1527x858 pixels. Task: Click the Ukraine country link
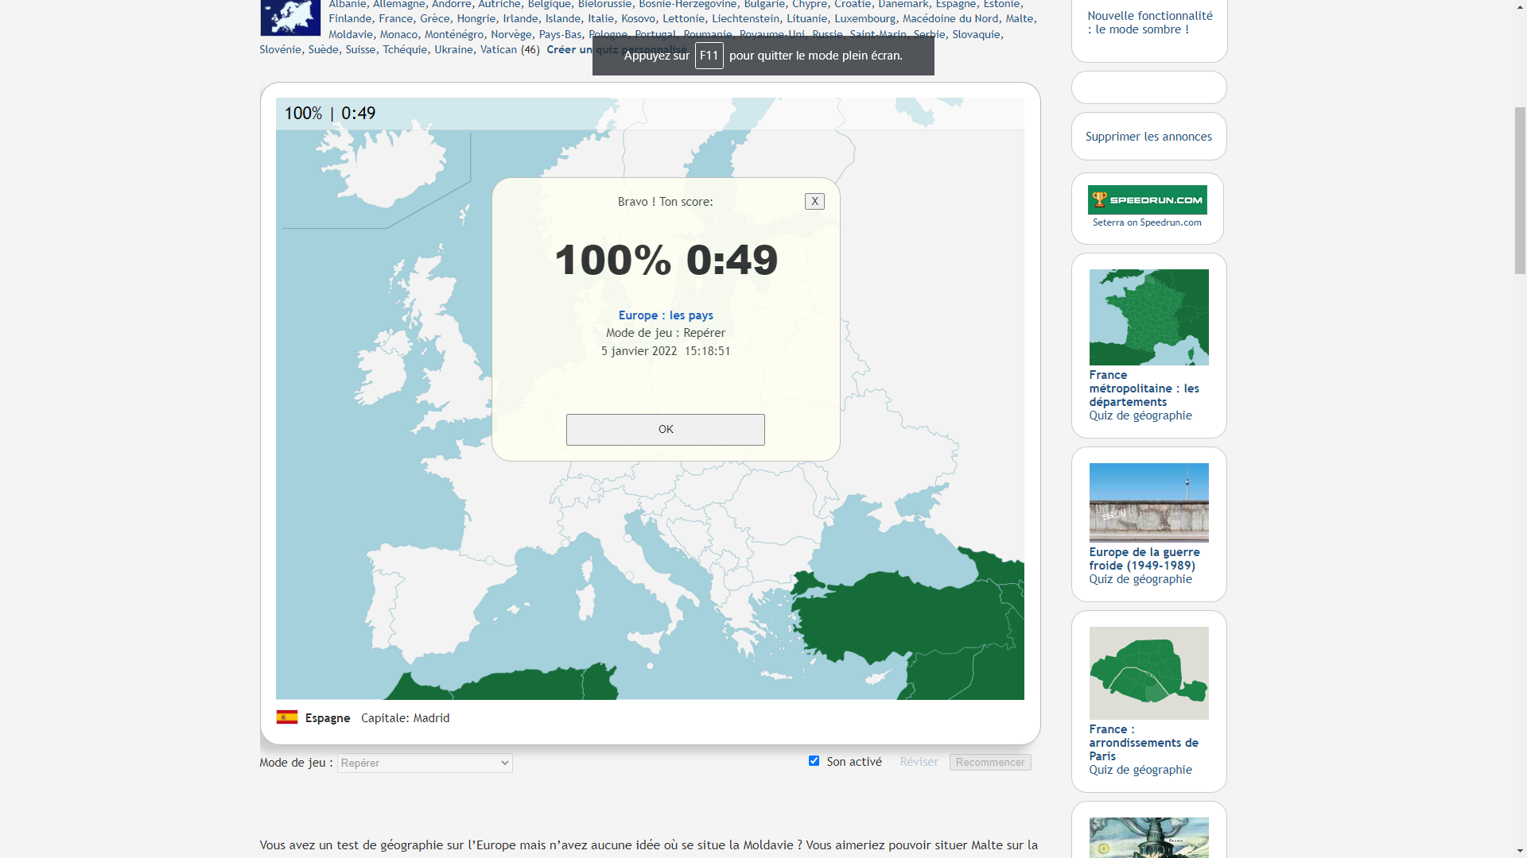pos(453,49)
